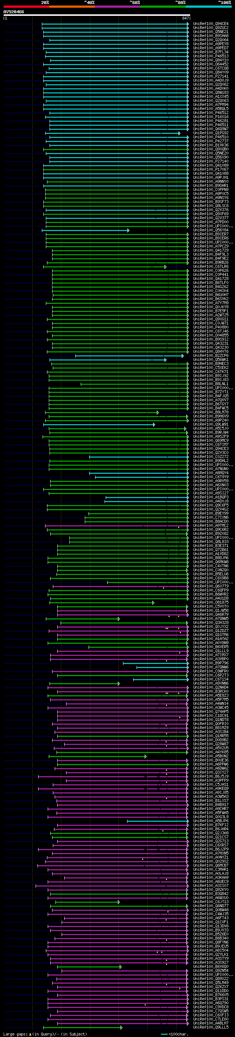Open hit UniRef100_P40880

point(210,327)
